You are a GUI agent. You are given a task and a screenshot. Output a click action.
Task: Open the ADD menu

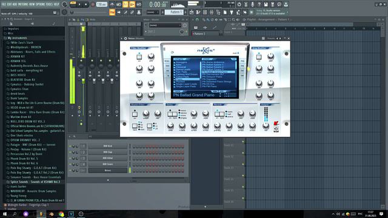pyautogui.click(x=15, y=4)
